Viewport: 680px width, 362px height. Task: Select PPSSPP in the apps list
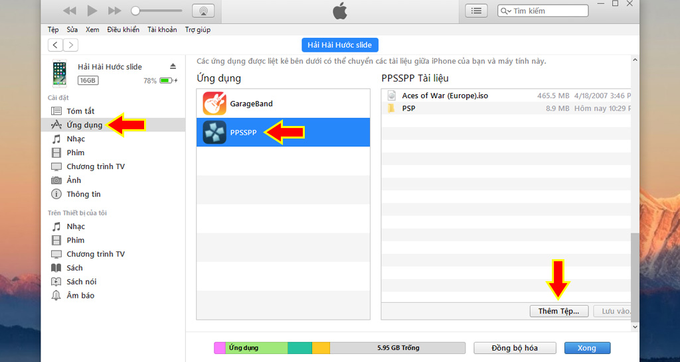[242, 133]
